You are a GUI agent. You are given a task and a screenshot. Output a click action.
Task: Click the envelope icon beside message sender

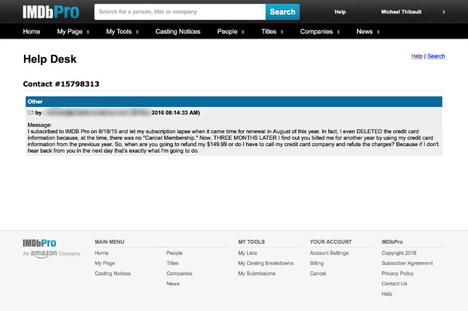(x=30, y=112)
